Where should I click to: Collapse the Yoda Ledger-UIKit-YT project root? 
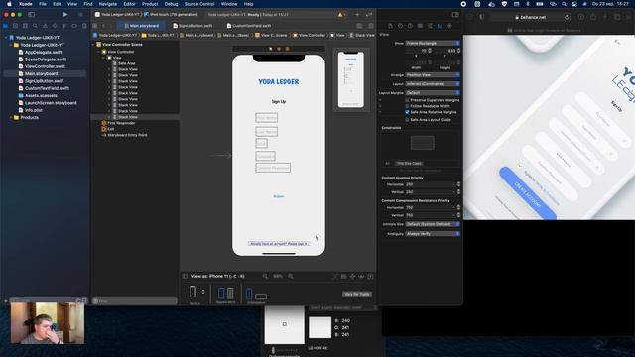click(6, 38)
